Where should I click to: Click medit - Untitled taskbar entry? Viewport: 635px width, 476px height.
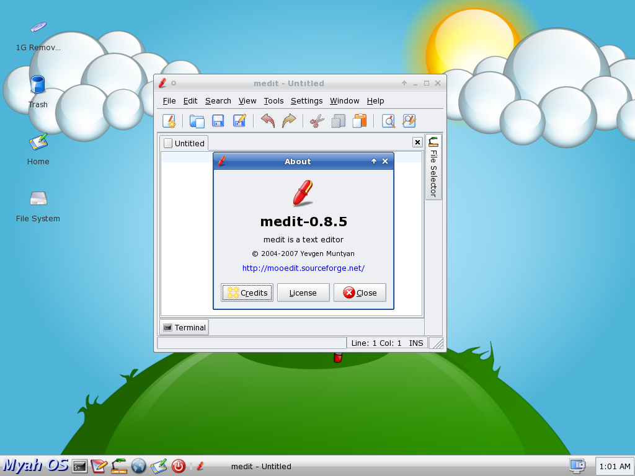[261, 466]
